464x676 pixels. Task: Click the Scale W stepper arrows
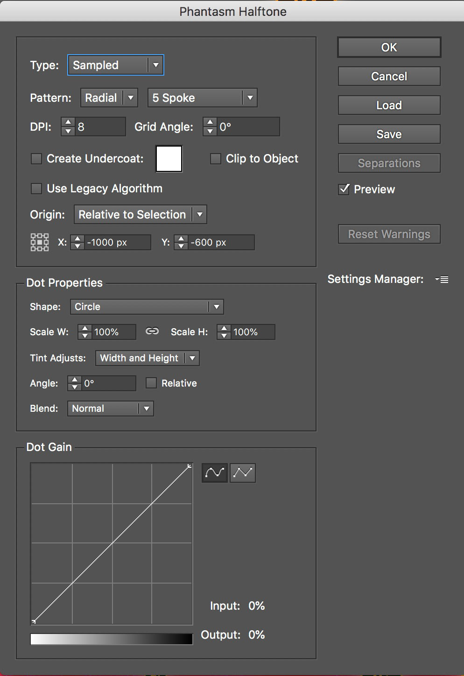pos(85,332)
